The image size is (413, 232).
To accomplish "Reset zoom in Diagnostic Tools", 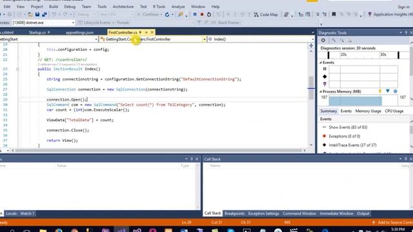I will pyautogui.click(x=350, y=40).
